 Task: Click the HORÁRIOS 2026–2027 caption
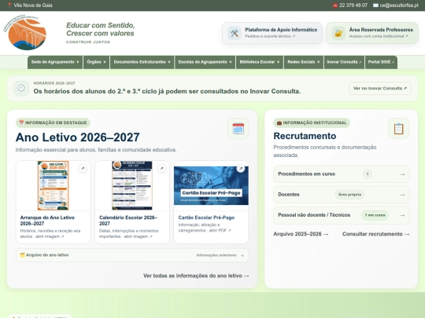54,83
